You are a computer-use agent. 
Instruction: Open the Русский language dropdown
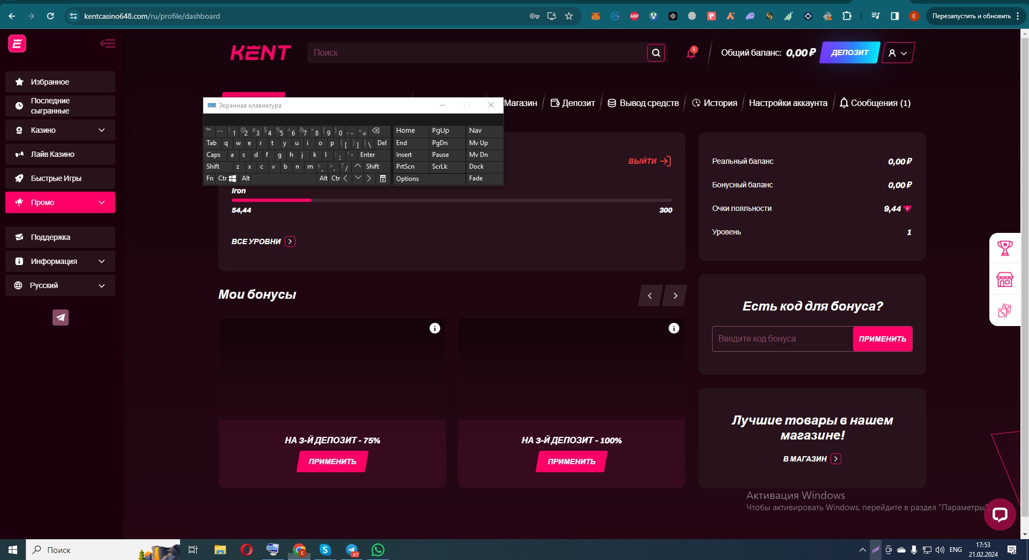pyautogui.click(x=60, y=285)
